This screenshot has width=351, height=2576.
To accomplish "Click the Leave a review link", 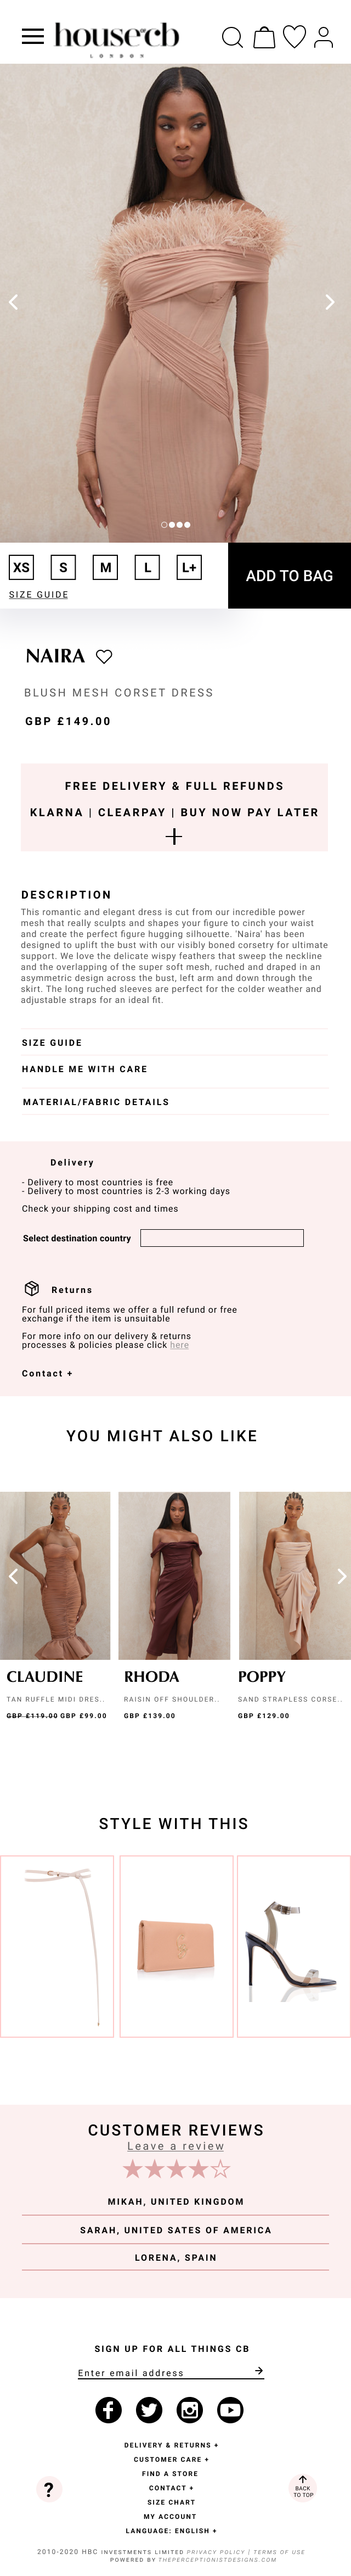I will [175, 2146].
